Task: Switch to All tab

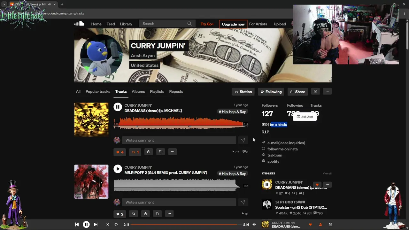Action: pyautogui.click(x=78, y=92)
